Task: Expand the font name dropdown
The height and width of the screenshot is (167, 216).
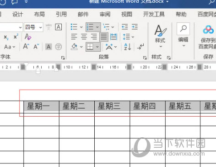Action: point(20,27)
